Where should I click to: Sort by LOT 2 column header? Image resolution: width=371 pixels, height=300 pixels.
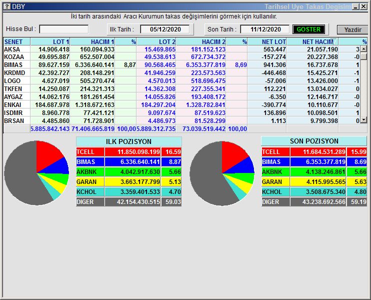tap(156, 41)
